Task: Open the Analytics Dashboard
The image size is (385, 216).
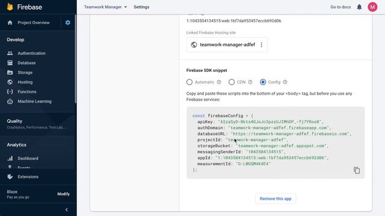Action: (x=28, y=158)
